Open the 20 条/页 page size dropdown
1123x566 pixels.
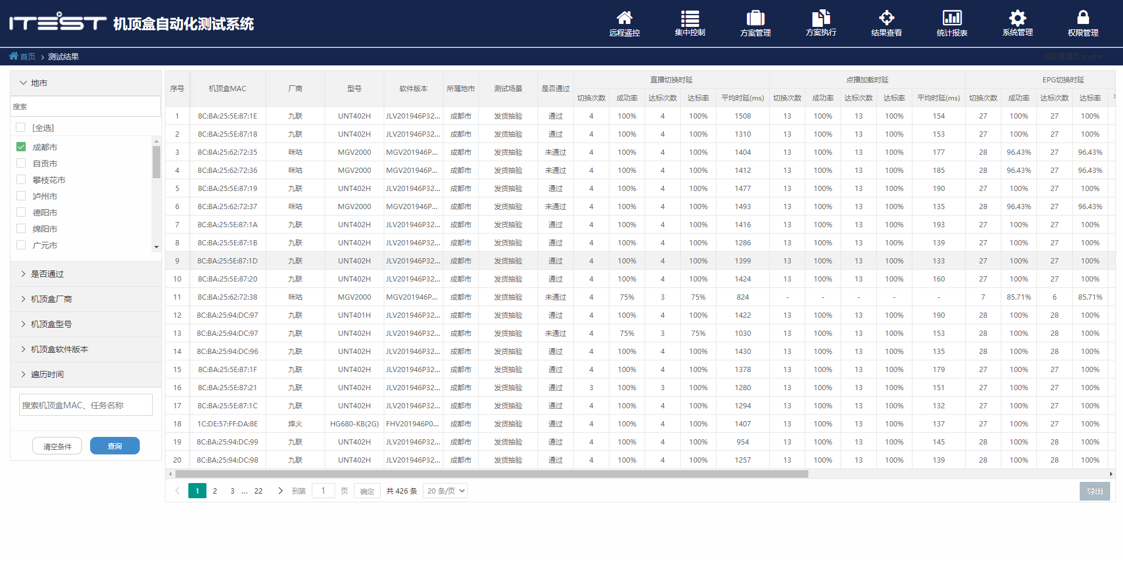[446, 491]
